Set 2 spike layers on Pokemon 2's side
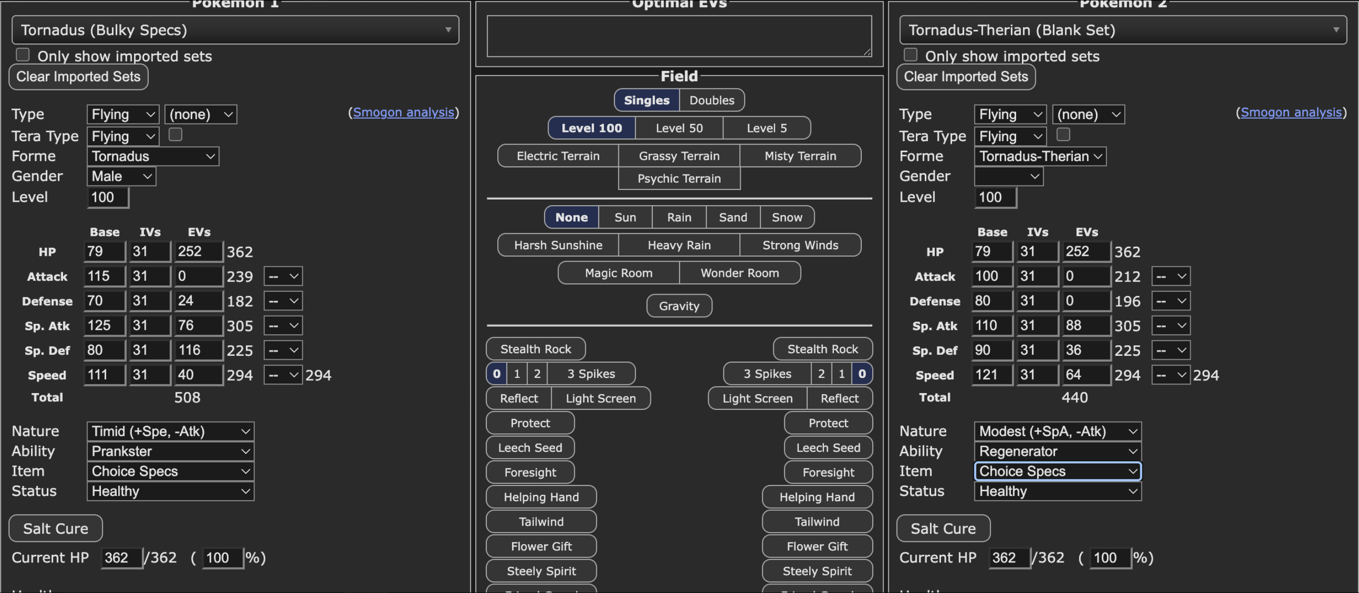 tap(821, 373)
